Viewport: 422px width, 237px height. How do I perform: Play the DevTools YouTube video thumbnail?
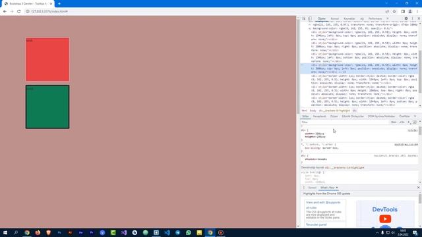pyautogui.click(x=385, y=219)
